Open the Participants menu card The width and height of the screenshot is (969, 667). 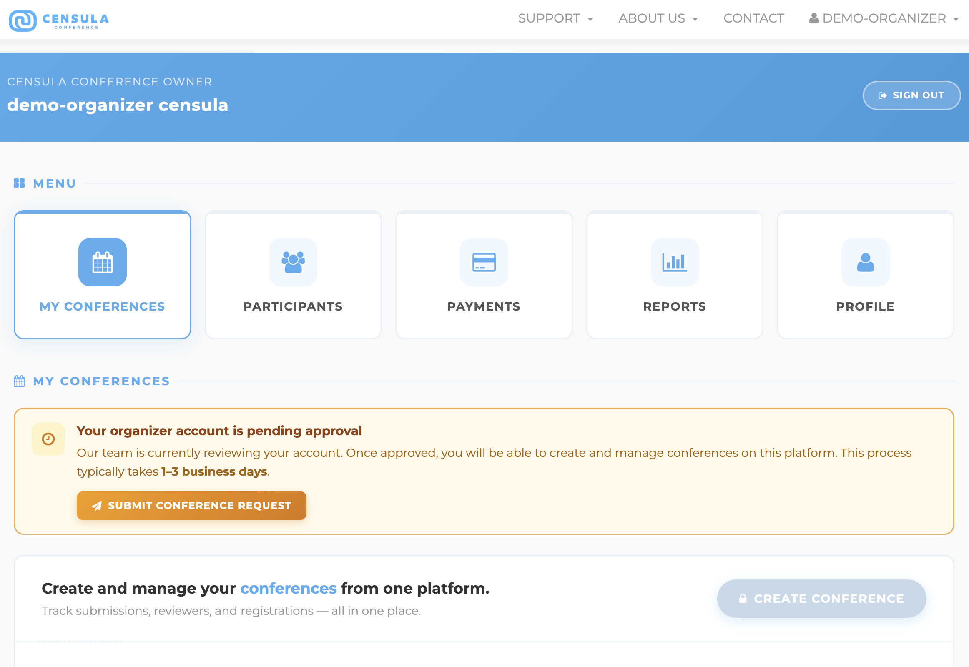pos(293,275)
